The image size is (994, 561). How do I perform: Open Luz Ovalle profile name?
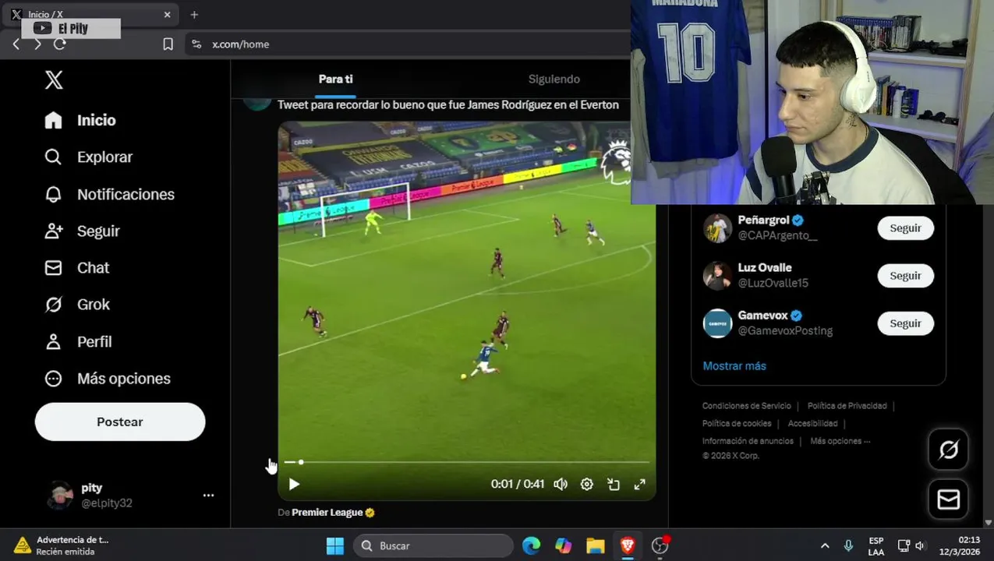tap(765, 267)
